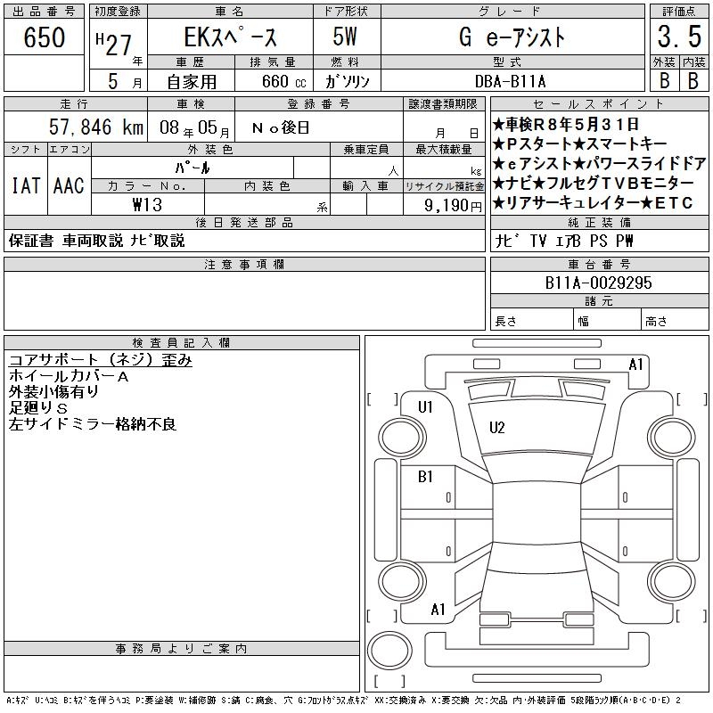Click inspector note ホイールカバーA
The height and width of the screenshot is (713, 713).
69,376
